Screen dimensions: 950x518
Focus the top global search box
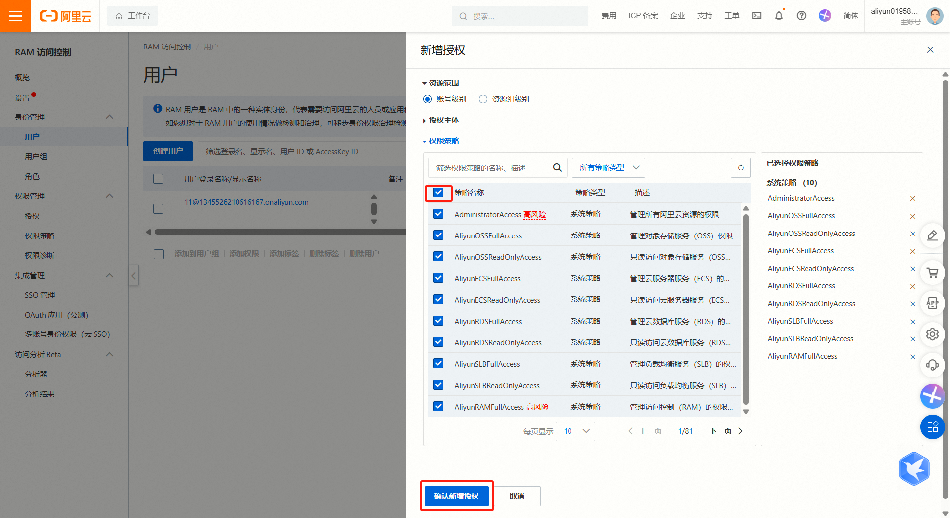click(520, 16)
